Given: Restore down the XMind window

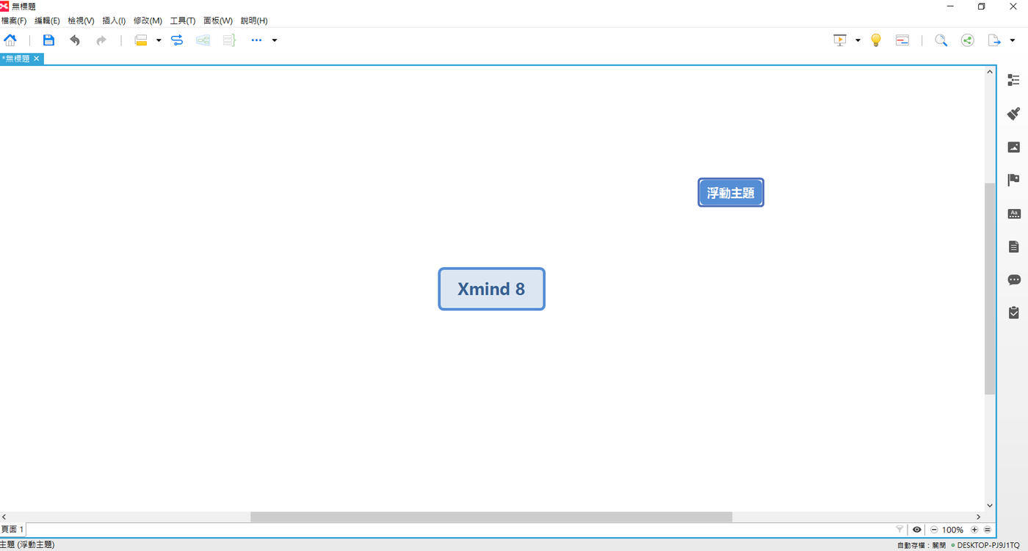Looking at the screenshot, I should pyautogui.click(x=982, y=7).
